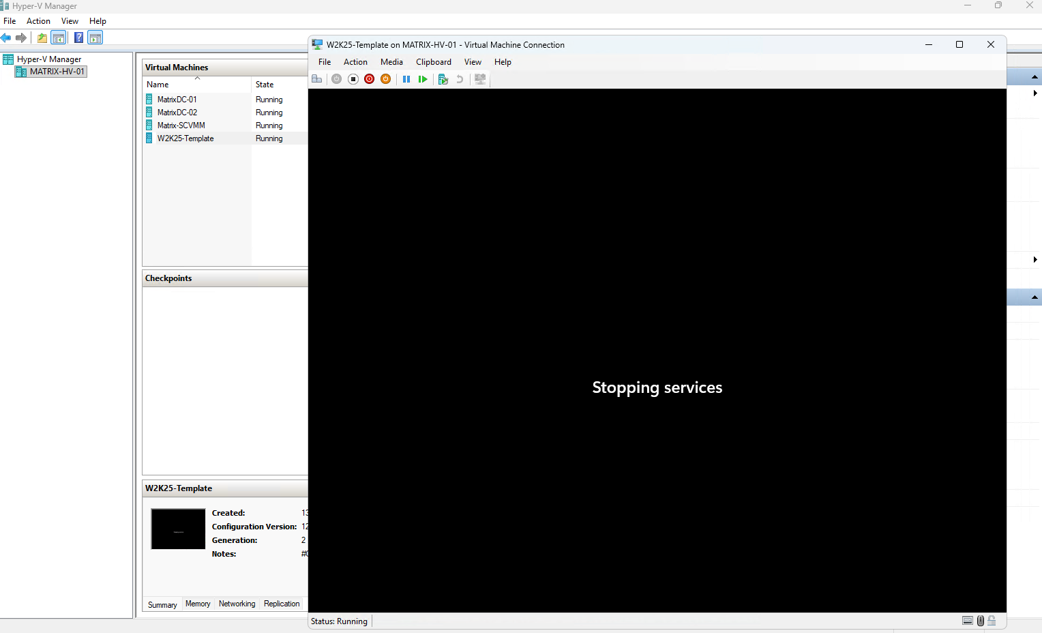Click the Ctrl+Alt+Del icon in VM toolbar

click(x=317, y=79)
